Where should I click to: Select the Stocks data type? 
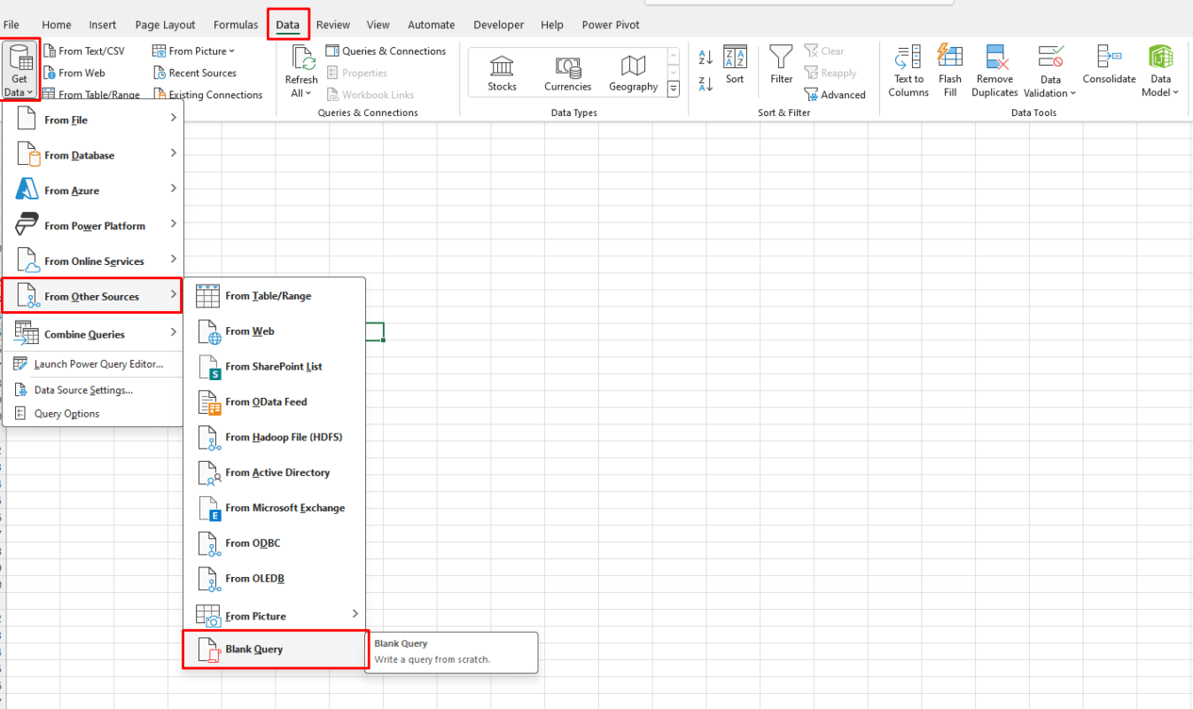pos(502,74)
